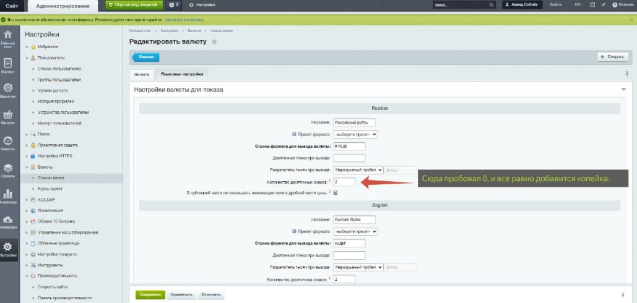This screenshot has height=303, width=637.
Task: Open the Контент sidebar section
Action: pos(7,66)
